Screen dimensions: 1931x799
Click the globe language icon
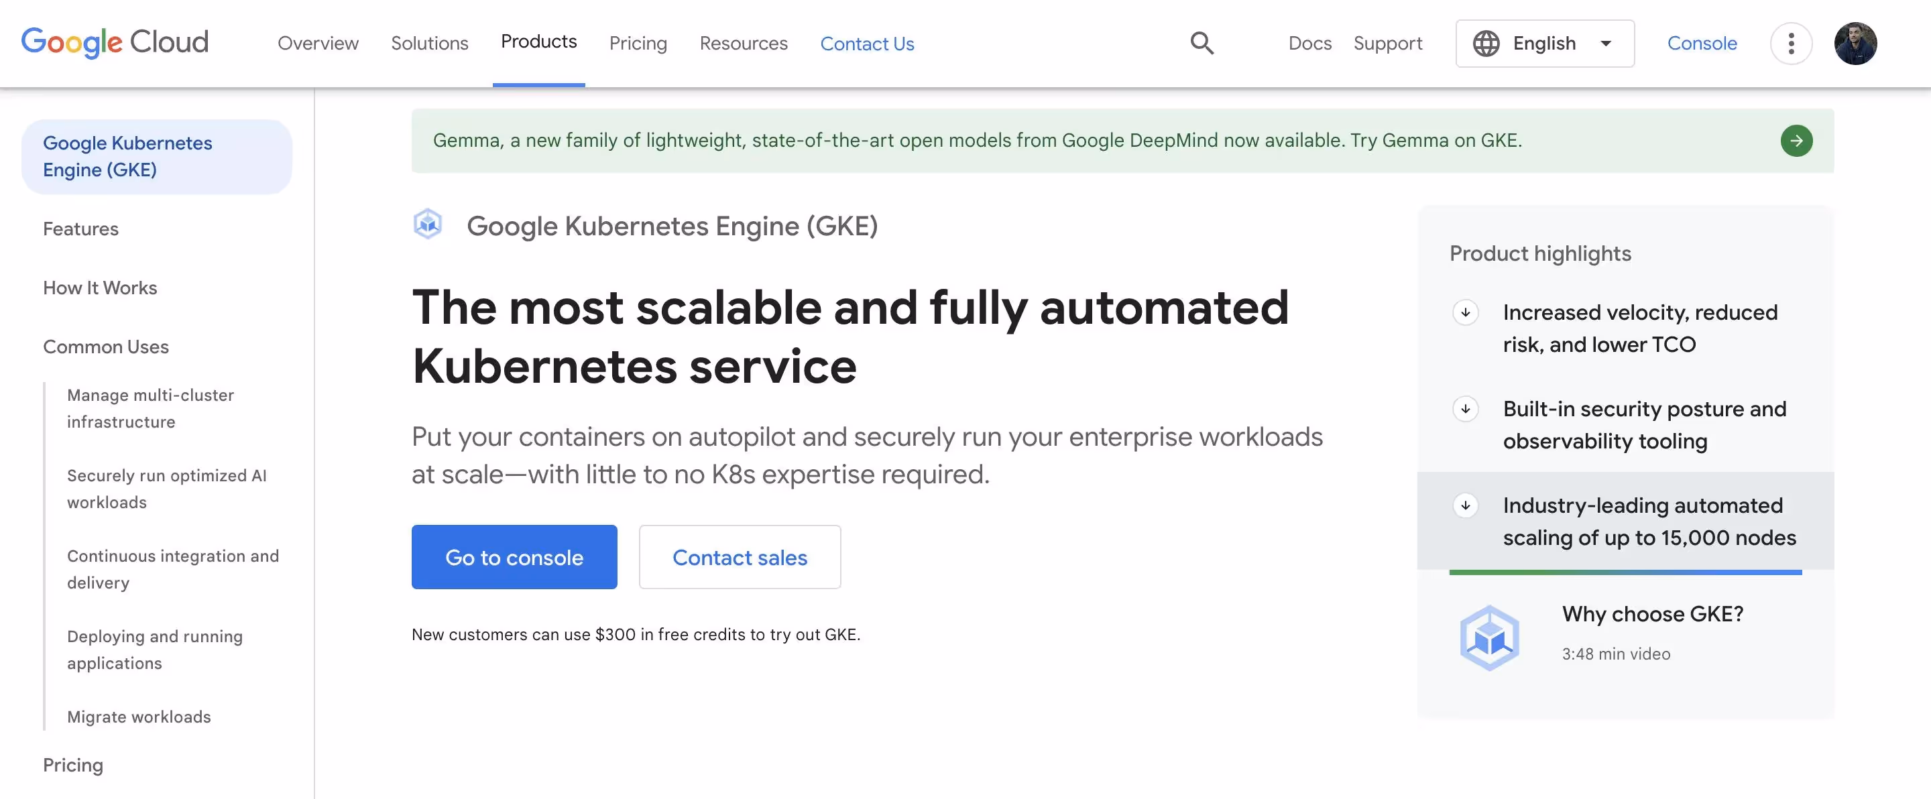1487,44
